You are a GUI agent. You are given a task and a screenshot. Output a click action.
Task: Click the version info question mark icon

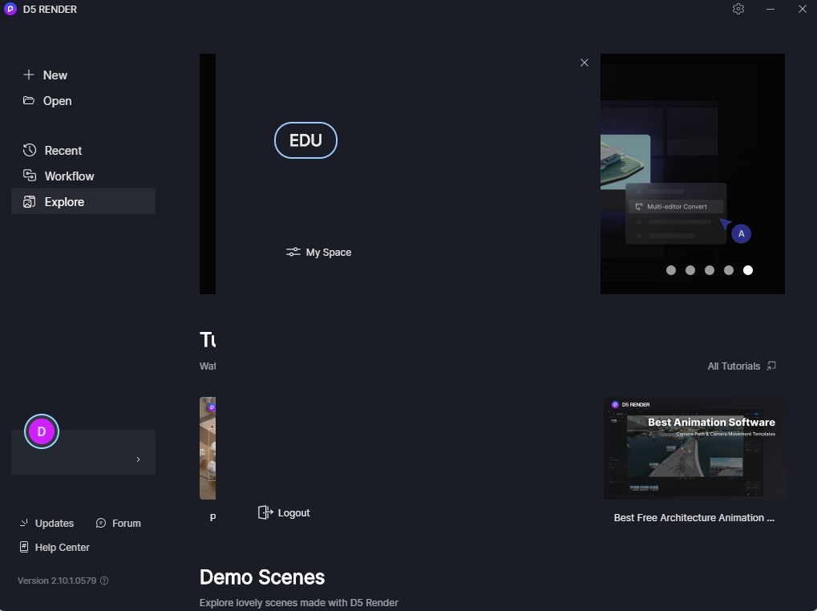pyautogui.click(x=104, y=581)
